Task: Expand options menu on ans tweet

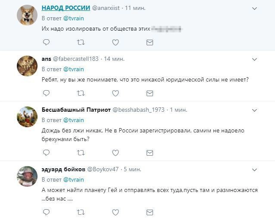Action: [254, 59]
